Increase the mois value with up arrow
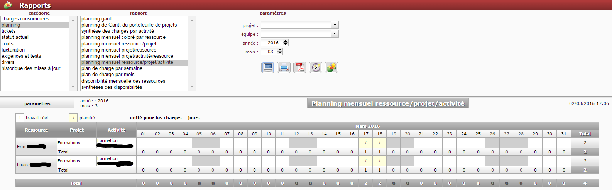612x190 pixels. (x=280, y=50)
